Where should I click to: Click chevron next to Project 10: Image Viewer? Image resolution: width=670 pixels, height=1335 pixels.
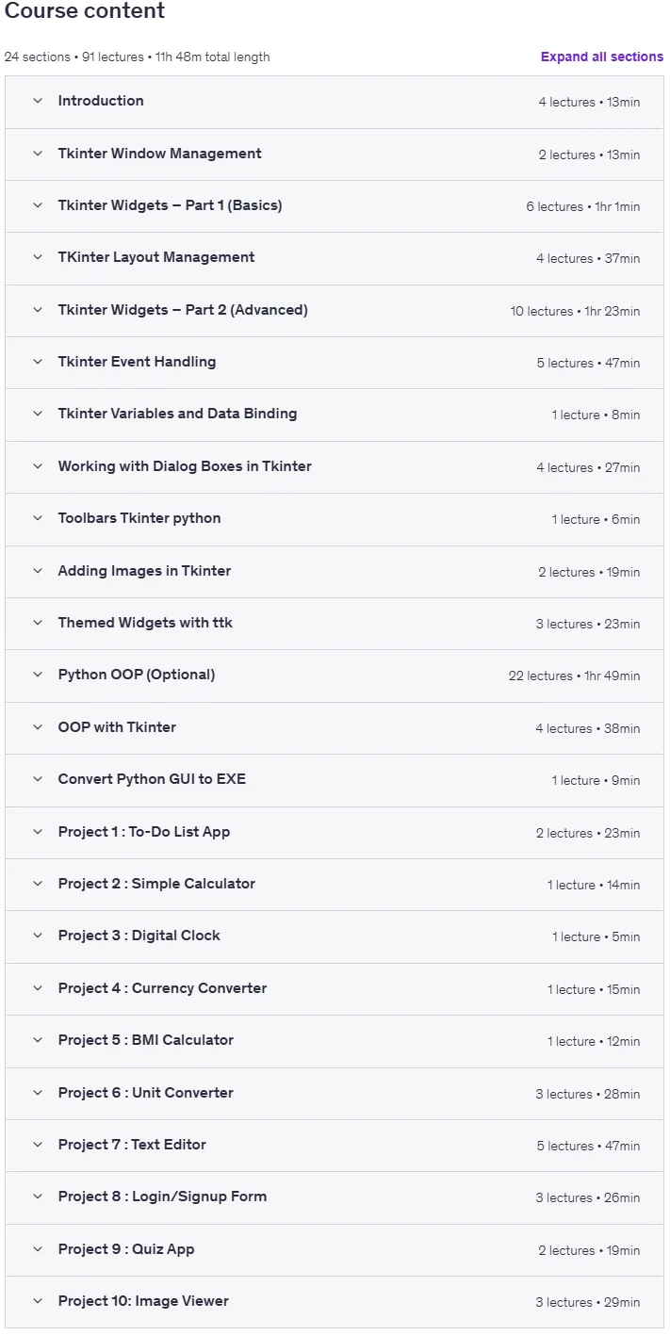coord(38,1301)
